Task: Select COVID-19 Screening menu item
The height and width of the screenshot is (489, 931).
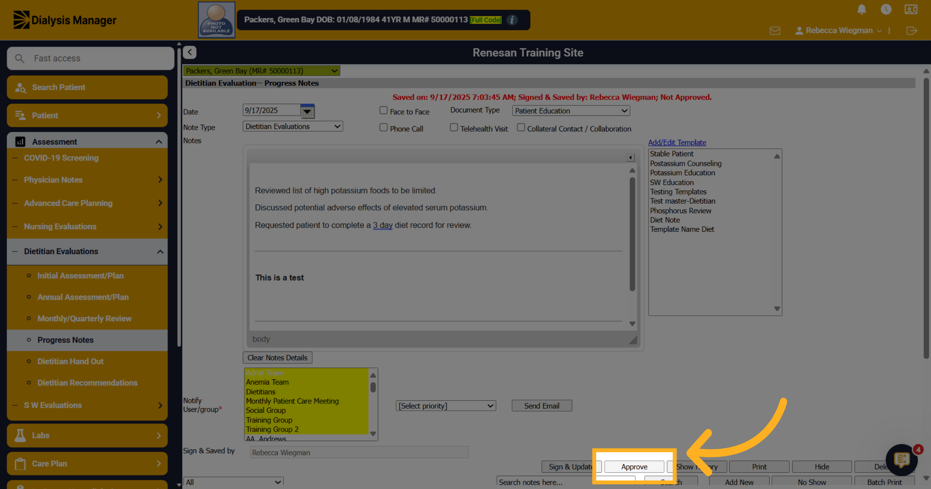Action: click(61, 158)
